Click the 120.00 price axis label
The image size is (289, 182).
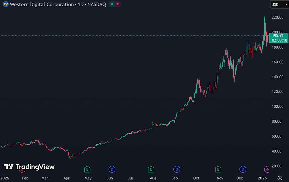pos(277,92)
